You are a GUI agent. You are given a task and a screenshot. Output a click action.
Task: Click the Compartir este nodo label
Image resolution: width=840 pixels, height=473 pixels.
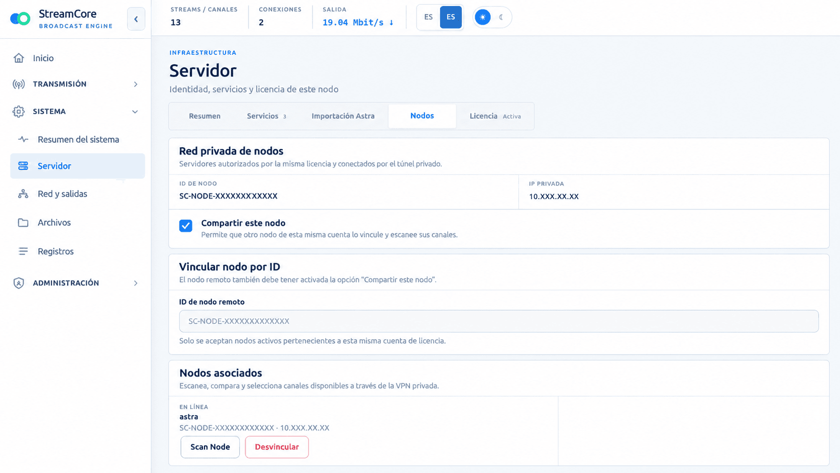pyautogui.click(x=243, y=223)
